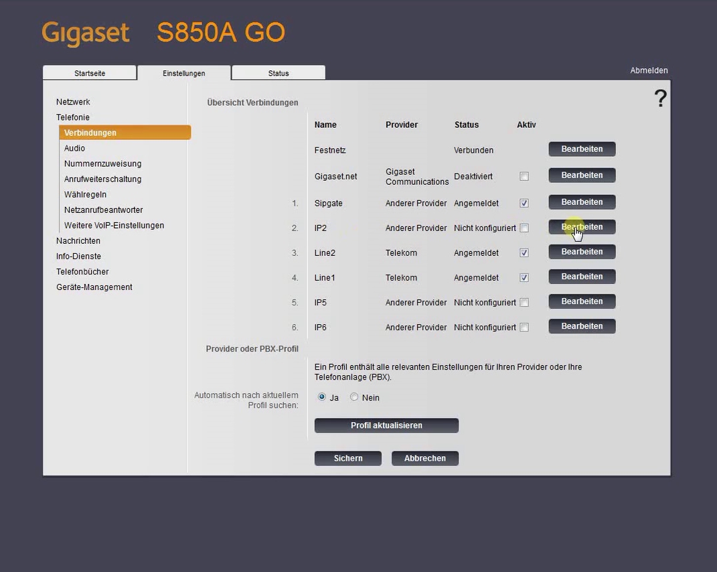The image size is (717, 572).
Task: Switch to the Status tab
Action: pos(278,72)
